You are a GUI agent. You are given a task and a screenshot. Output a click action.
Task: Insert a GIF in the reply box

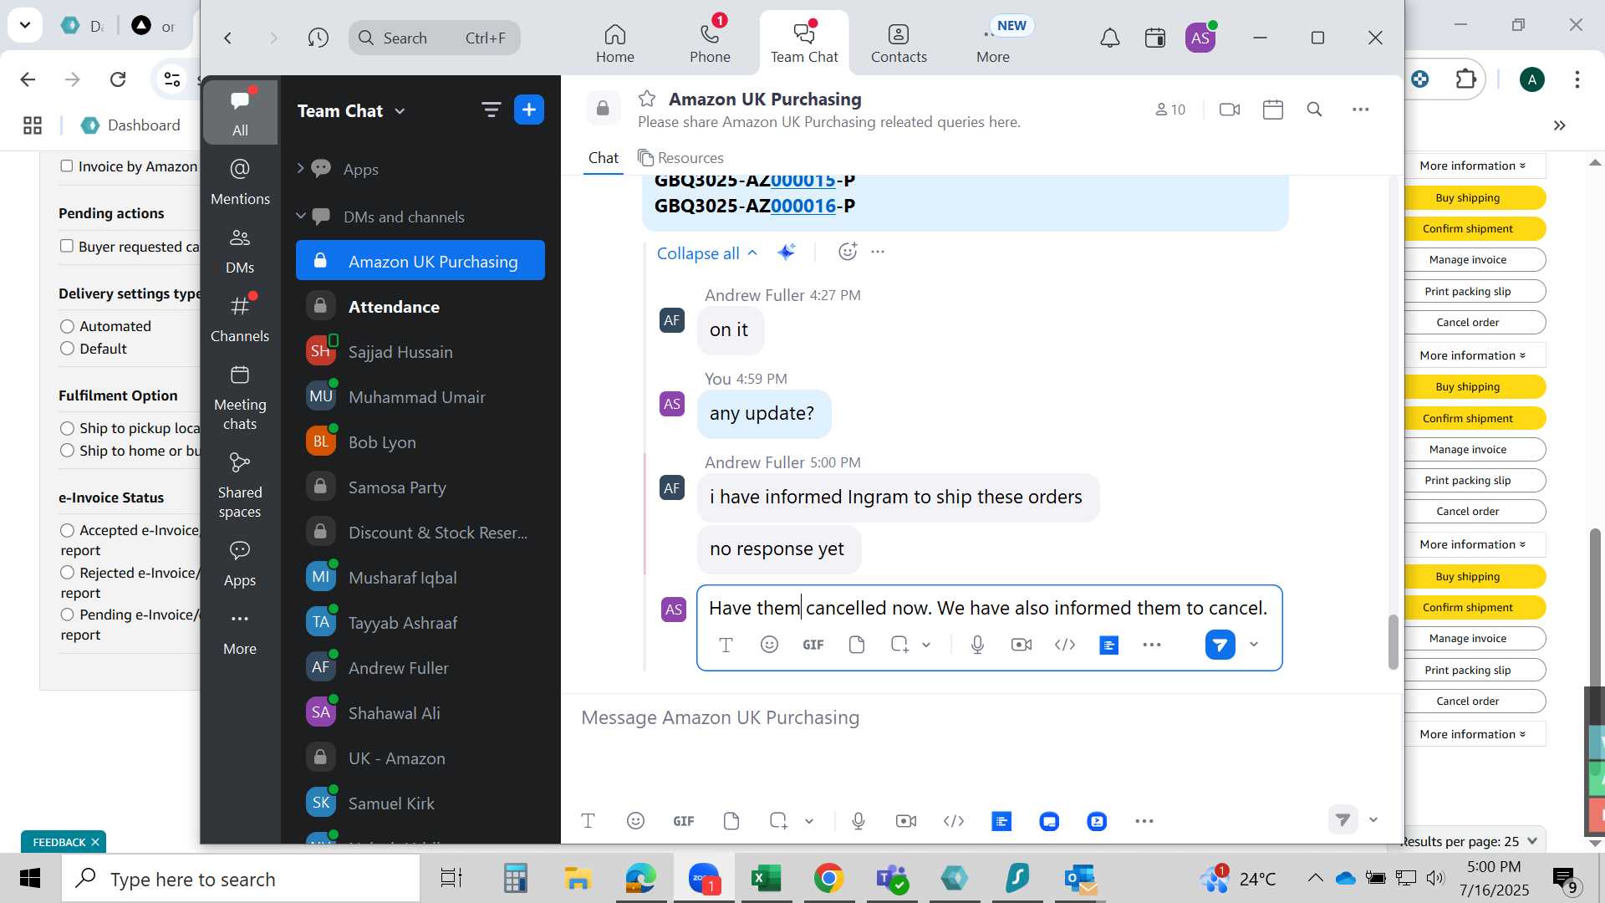click(x=813, y=645)
